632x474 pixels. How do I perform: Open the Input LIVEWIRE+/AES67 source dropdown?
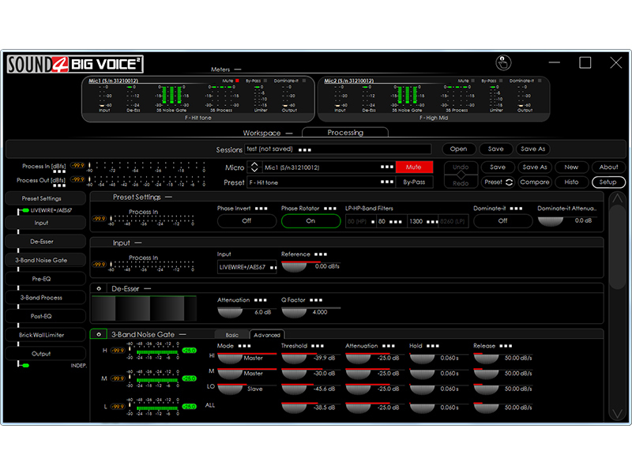coord(247,267)
